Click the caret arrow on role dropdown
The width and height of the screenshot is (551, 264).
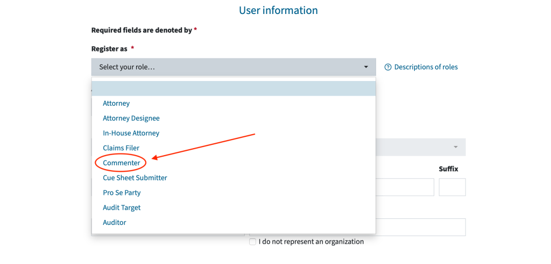point(366,67)
